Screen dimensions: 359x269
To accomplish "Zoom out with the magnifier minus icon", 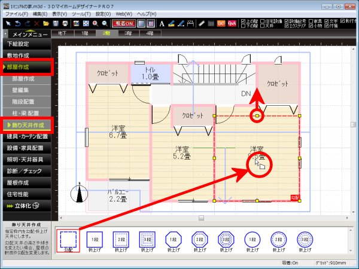I will tap(105, 23).
